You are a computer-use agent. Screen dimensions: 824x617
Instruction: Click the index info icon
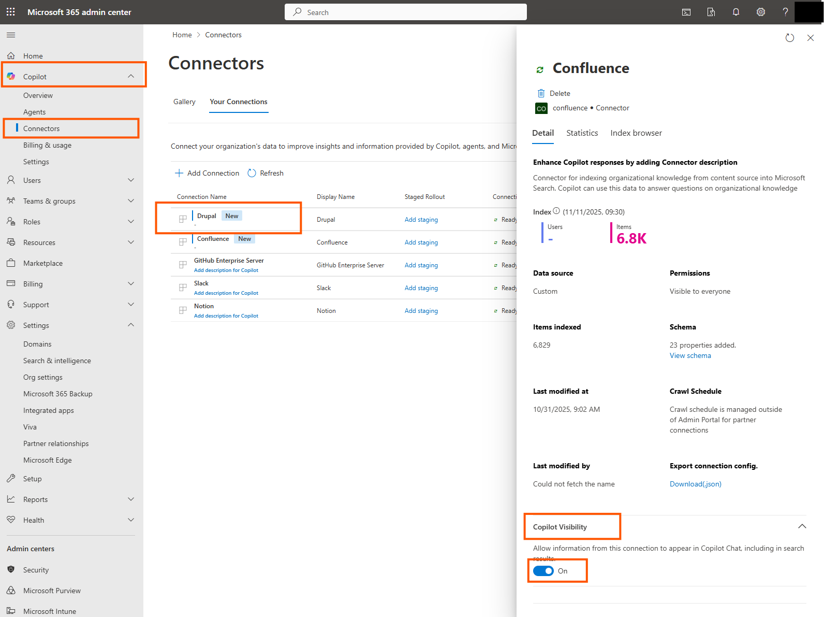[556, 211]
